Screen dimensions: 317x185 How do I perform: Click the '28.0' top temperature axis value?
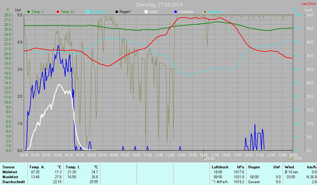pyautogui.click(x=7, y=15)
